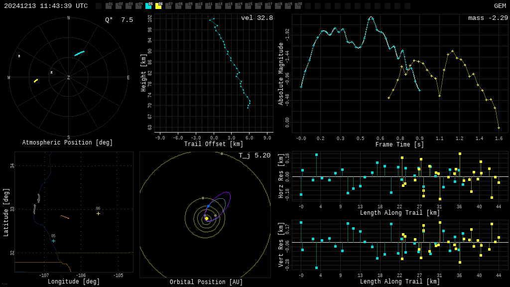This screenshot has height=287, width=510.
Task: Click the T_j 5.20 Tisserand value
Action: pos(254,155)
